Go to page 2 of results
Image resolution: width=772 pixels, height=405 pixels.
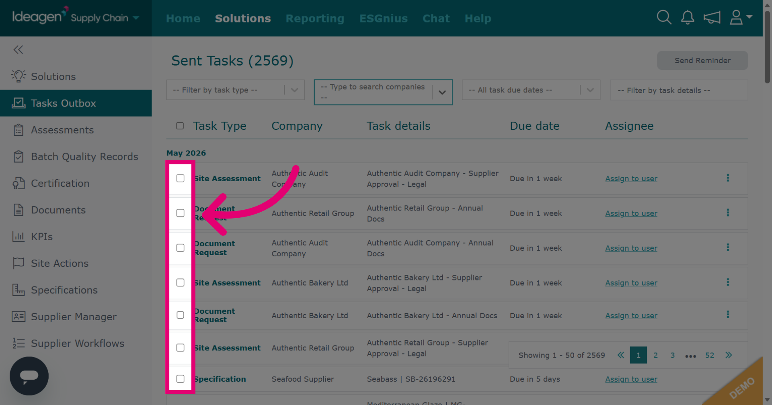pos(655,355)
